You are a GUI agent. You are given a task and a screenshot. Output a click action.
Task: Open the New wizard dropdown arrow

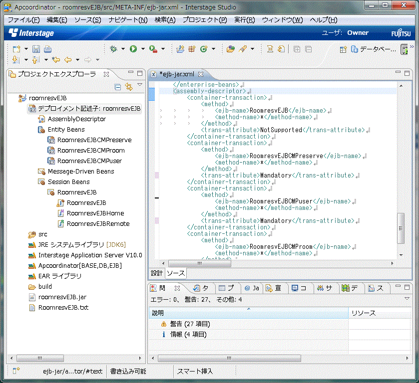point(26,49)
